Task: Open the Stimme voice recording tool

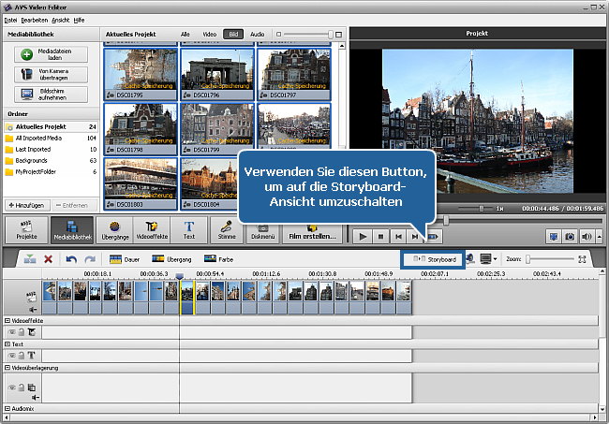Action: (228, 229)
